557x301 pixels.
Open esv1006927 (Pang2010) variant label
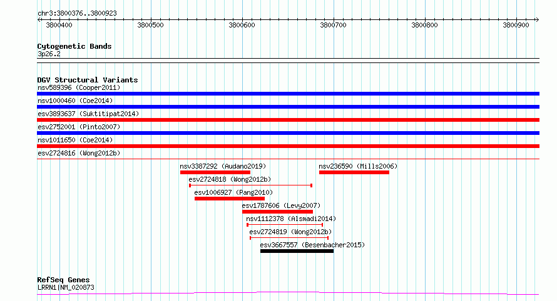tap(233, 192)
